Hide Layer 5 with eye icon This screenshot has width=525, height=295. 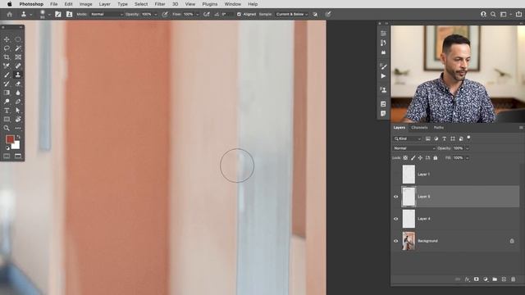(x=395, y=197)
